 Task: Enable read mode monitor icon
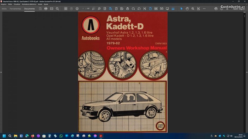(x=167, y=9)
